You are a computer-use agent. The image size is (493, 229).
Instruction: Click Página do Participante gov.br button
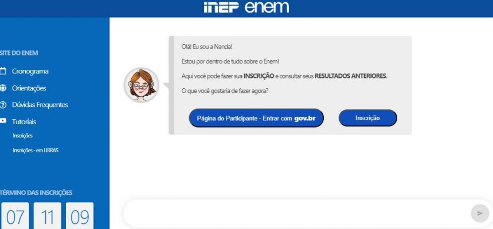click(256, 118)
